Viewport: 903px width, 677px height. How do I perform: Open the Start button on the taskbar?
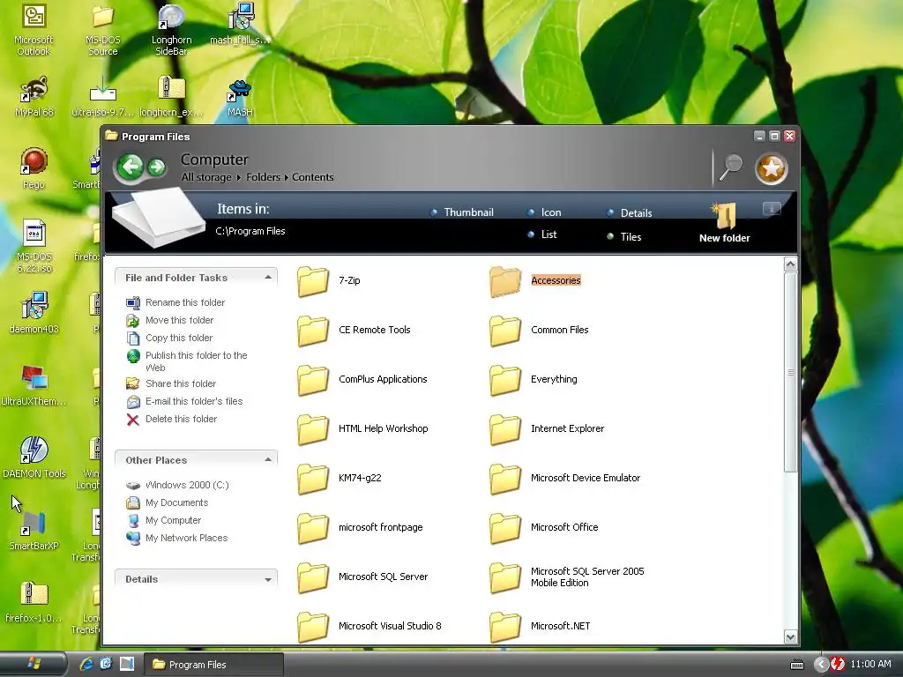point(34,664)
